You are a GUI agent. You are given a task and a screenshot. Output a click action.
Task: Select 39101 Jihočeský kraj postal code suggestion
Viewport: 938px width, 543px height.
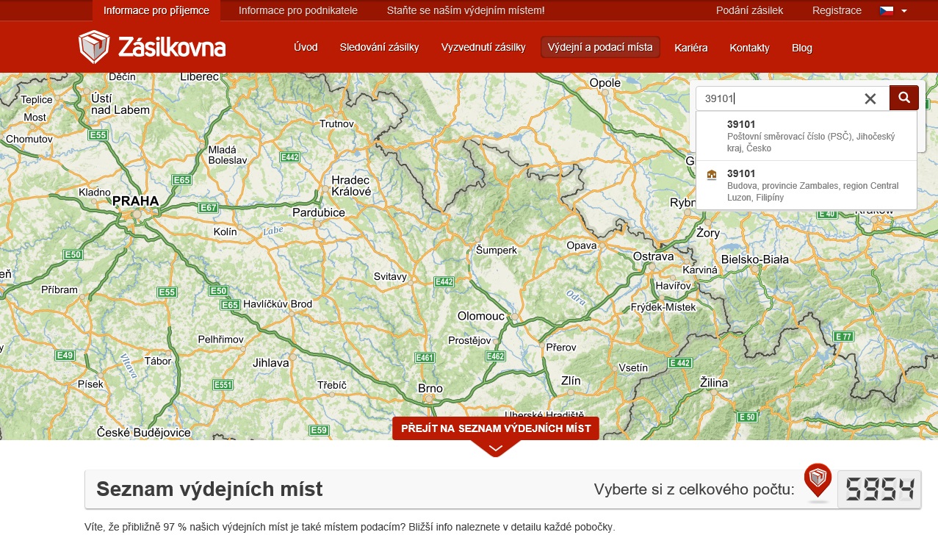(x=806, y=136)
